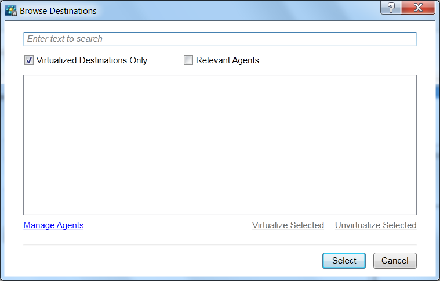
Task: Focus the 'Enter text to search' field
Action: coord(220,39)
